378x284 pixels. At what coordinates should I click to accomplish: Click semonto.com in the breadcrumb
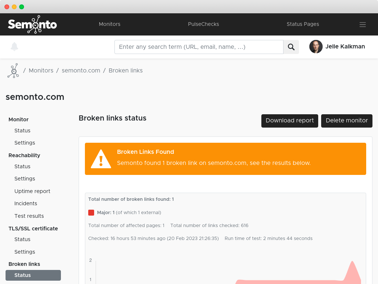(x=81, y=71)
